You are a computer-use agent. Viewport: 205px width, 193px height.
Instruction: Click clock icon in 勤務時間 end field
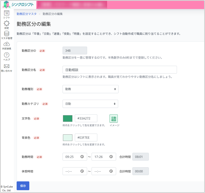pos(111,157)
